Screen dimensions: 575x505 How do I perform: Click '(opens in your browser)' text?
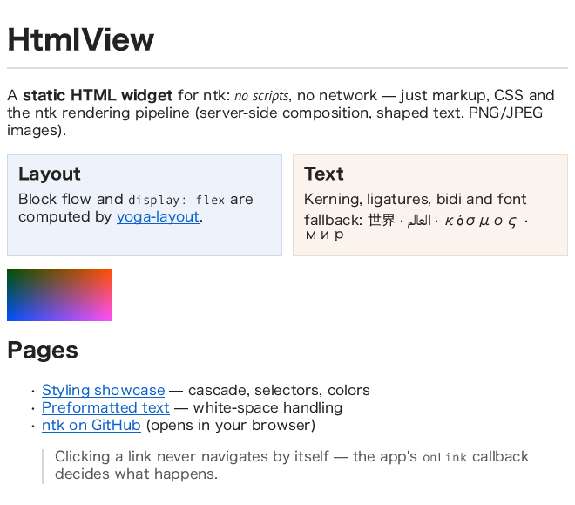click(x=231, y=426)
